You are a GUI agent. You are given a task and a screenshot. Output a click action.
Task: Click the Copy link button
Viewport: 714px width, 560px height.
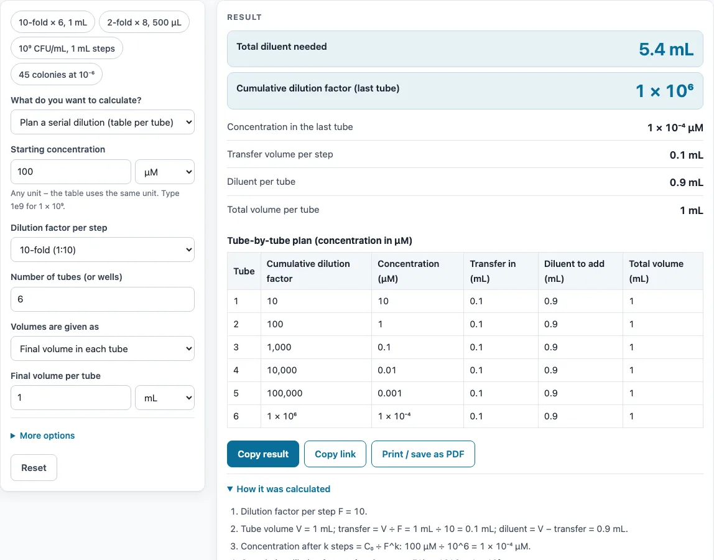point(335,454)
